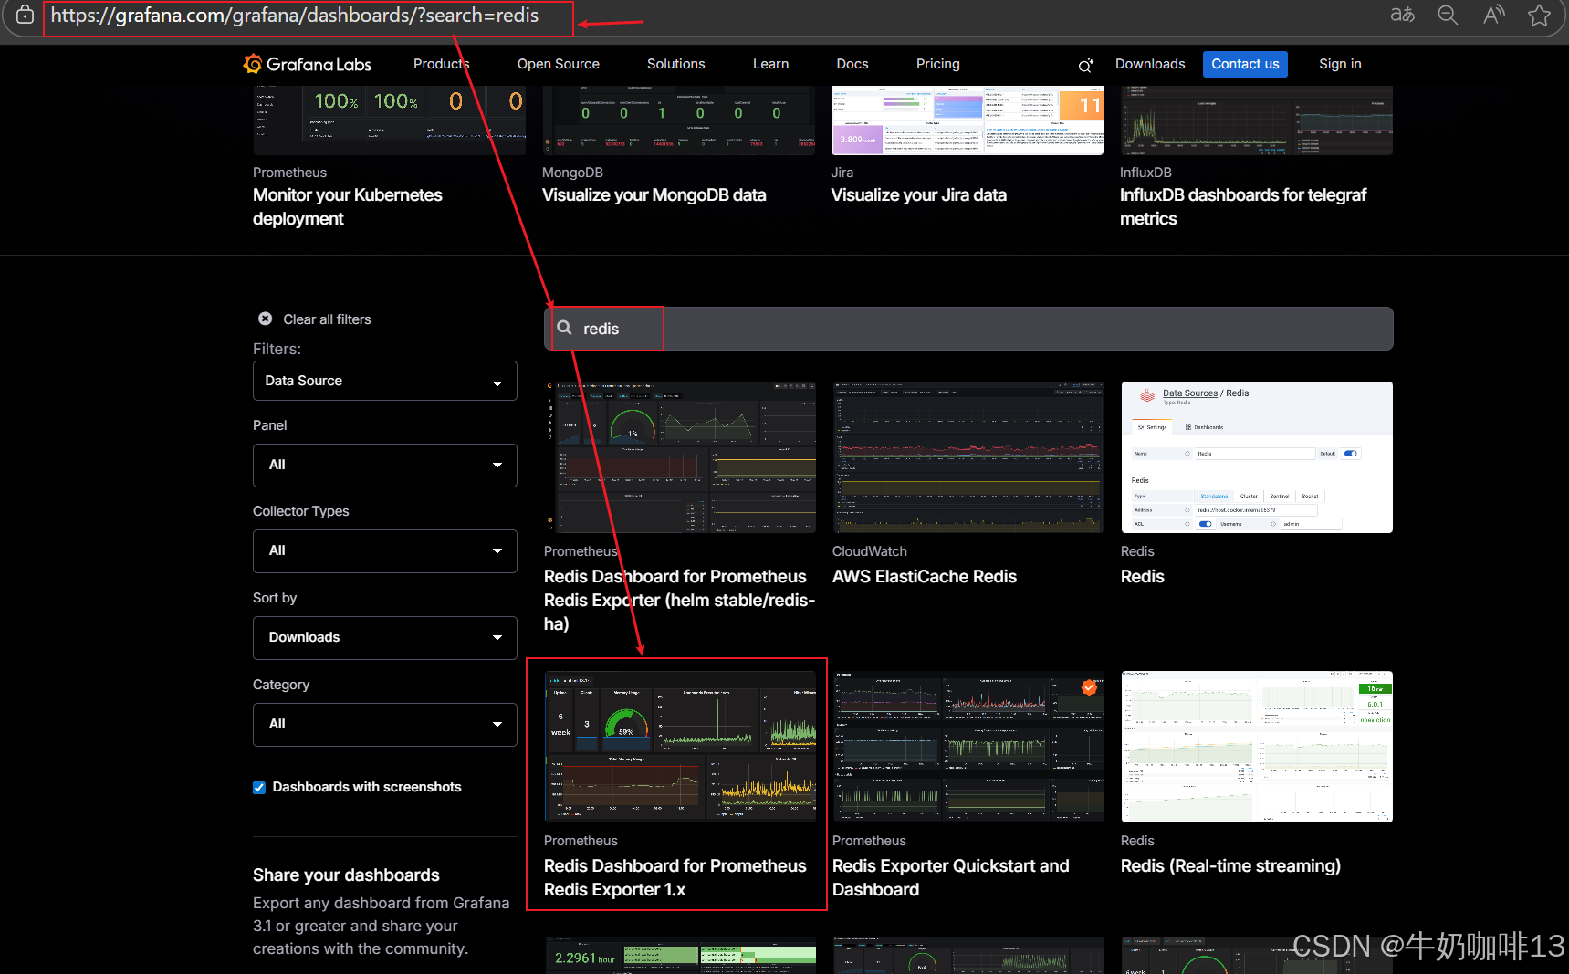
Task: Click the Kubernetes dashboard thumbnail
Action: click(x=389, y=120)
